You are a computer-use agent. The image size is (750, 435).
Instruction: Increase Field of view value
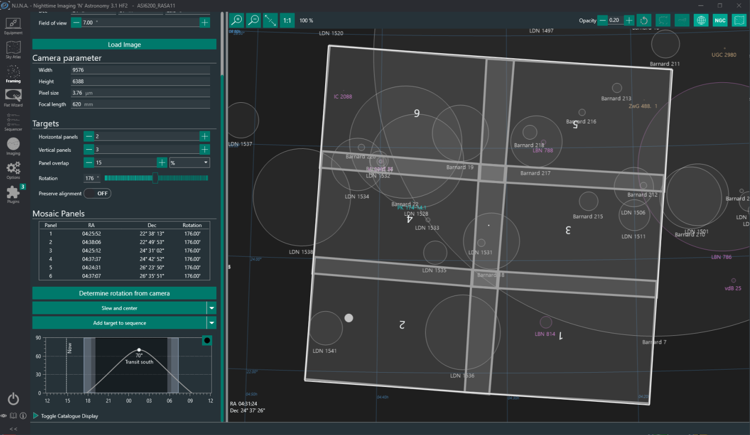pos(204,22)
